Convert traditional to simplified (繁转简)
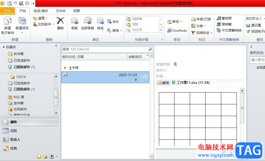 pyautogui.click(x=224, y=18)
